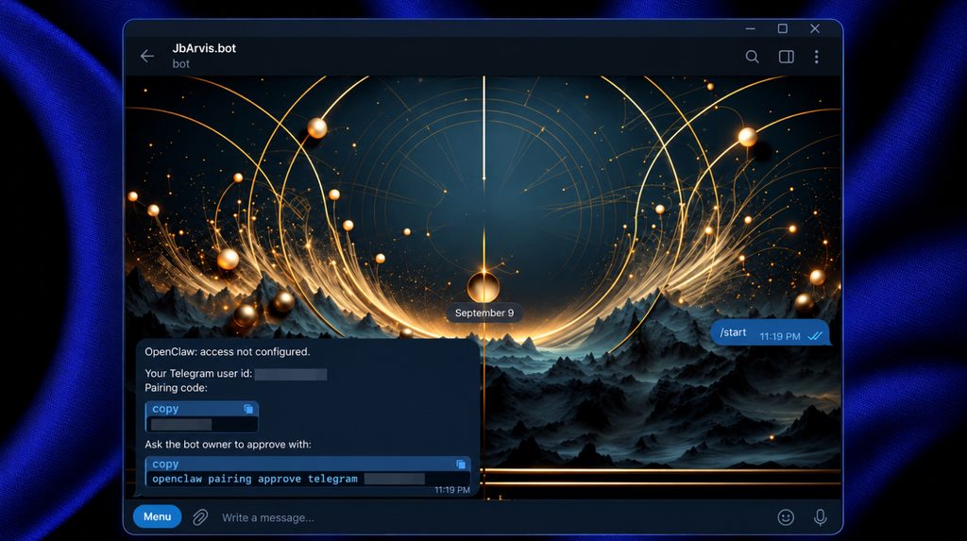Click the openclaw pairing approve telegram command text
This screenshot has width=967, height=541.
[255, 479]
